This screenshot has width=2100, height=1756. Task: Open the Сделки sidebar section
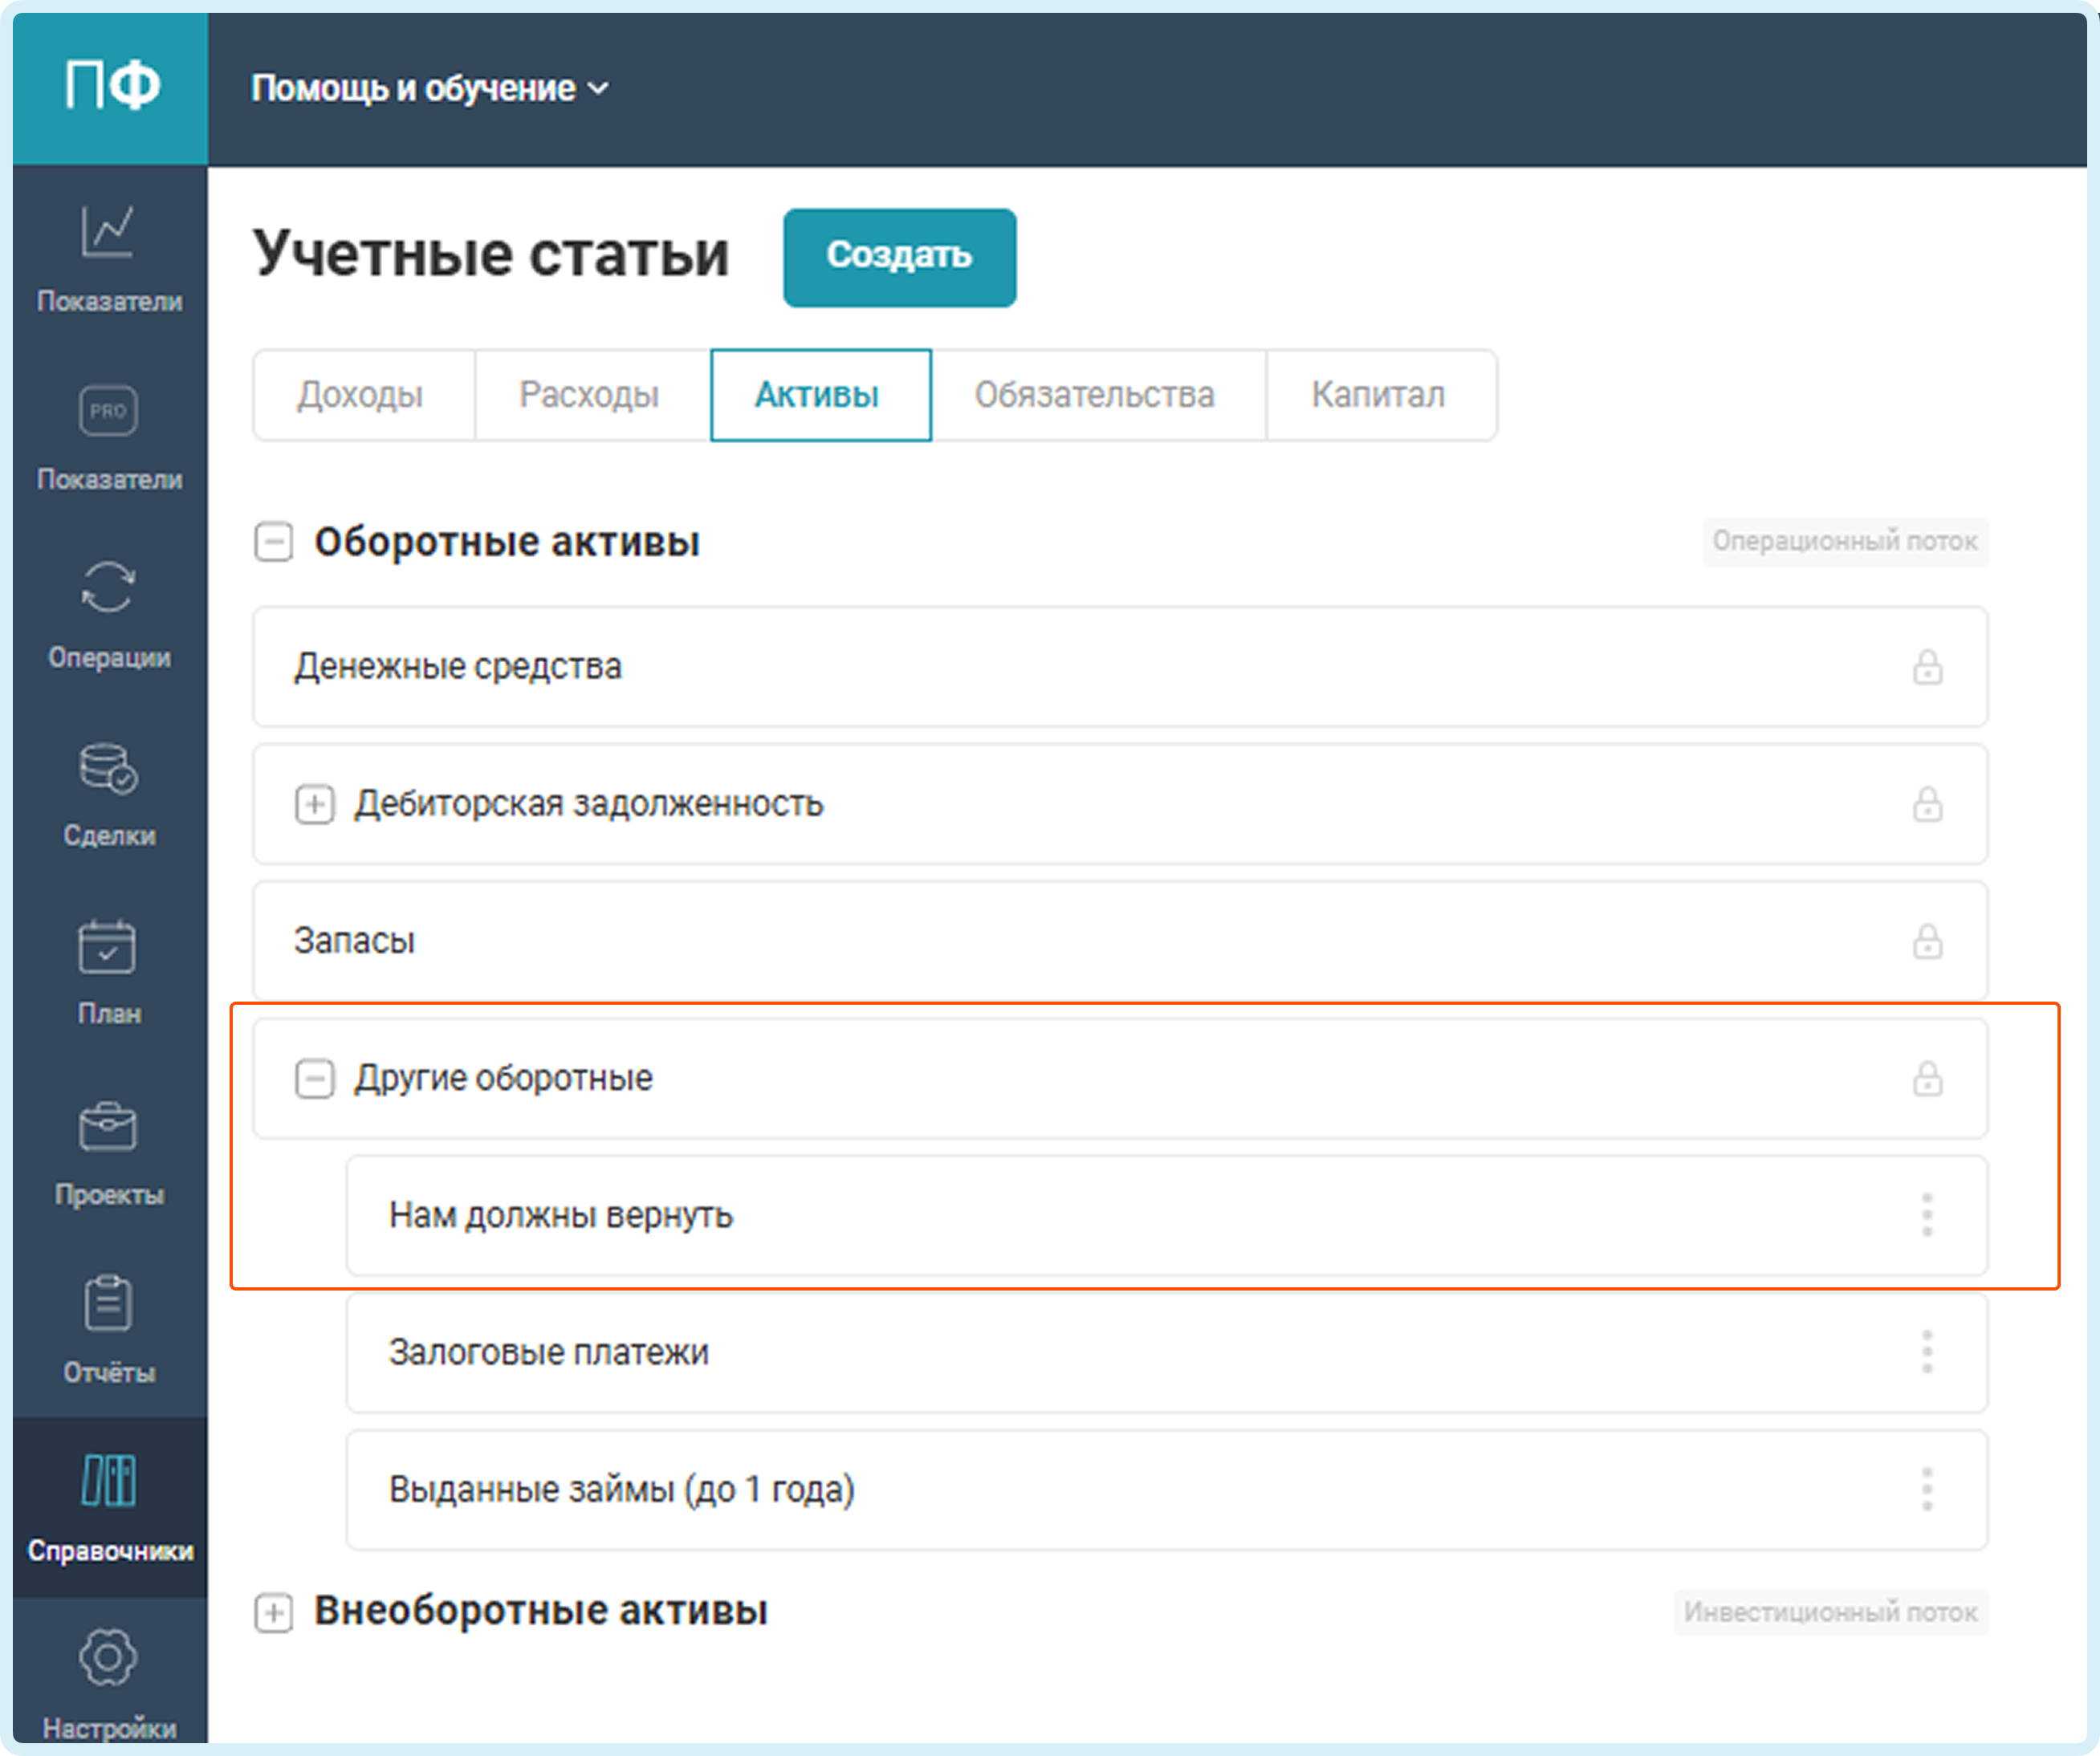pyautogui.click(x=108, y=768)
